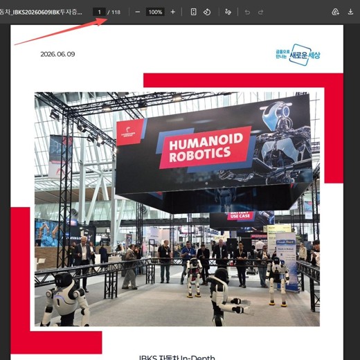Click the date text 2026.06.09
Image resolution: width=360 pixels, height=360 pixels.
pos(57,54)
